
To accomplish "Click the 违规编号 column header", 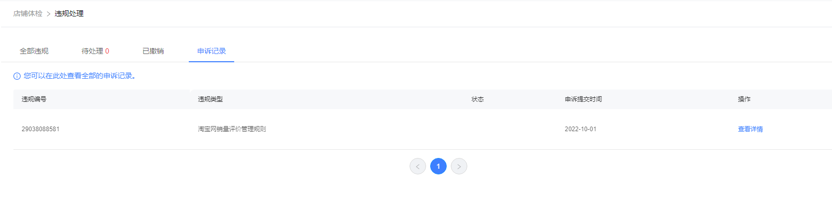I will click(x=34, y=99).
